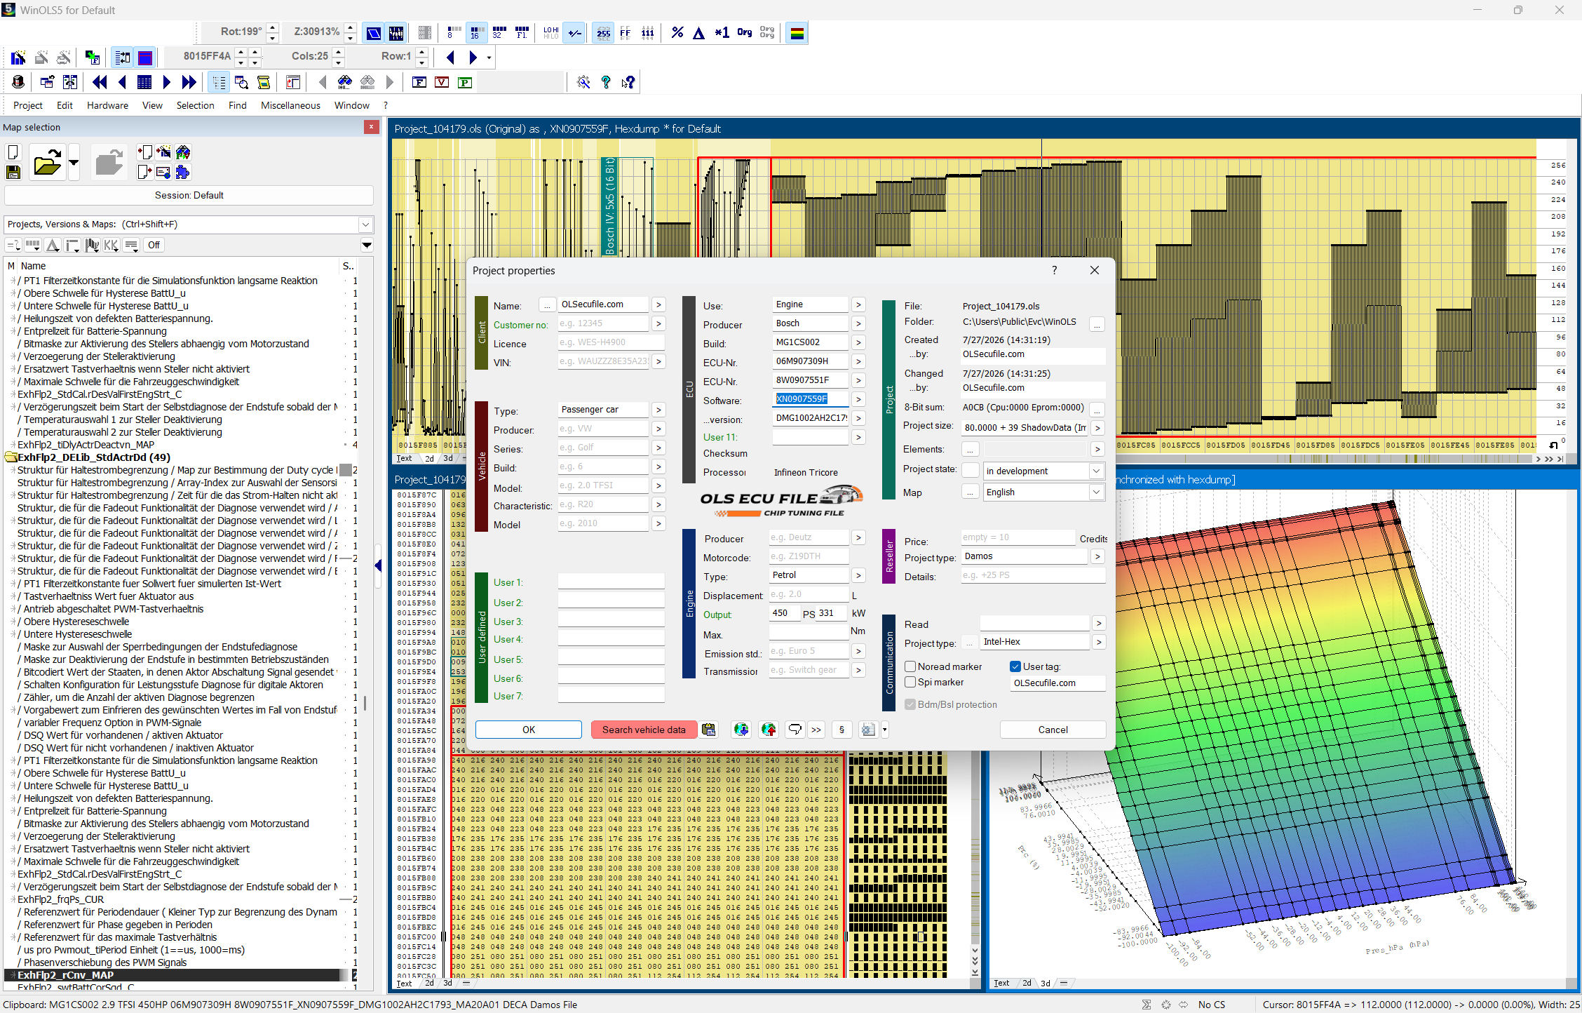1582x1013 pixels.
Task: Click the fast-forward double arrow icon
Action: click(189, 83)
